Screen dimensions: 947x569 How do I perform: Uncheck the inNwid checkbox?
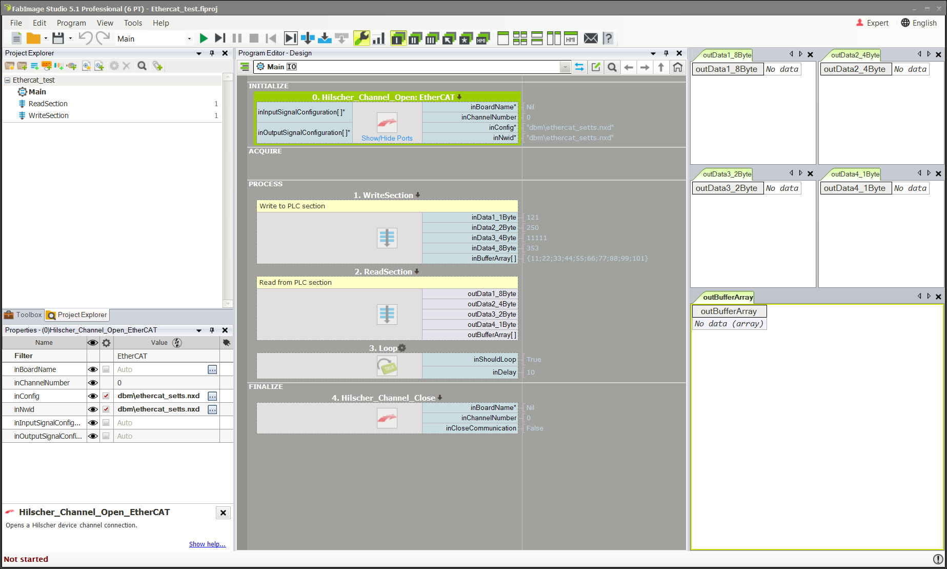coord(106,409)
